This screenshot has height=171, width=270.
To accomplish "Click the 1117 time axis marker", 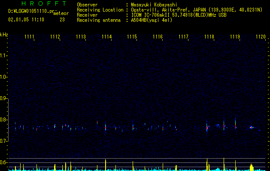I will [x=183, y=37].
